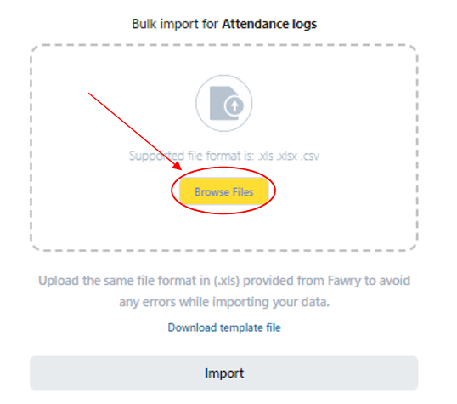Click the (.xls) text in upload instructions
Image resolution: width=457 pixels, height=404 pixels.
tap(227, 281)
